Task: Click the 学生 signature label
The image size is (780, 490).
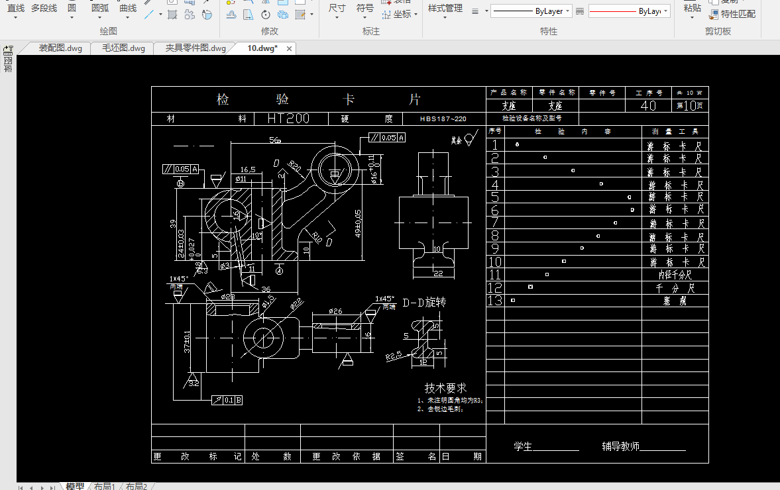Action: (523, 446)
